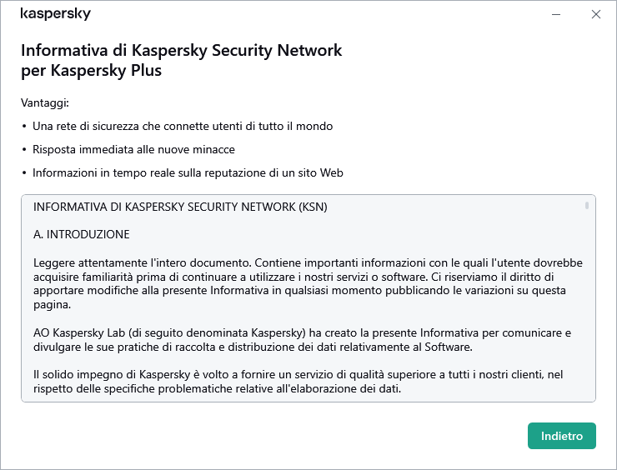This screenshot has width=617, height=470.
Task: Click the Indietro button
Action: point(561,436)
